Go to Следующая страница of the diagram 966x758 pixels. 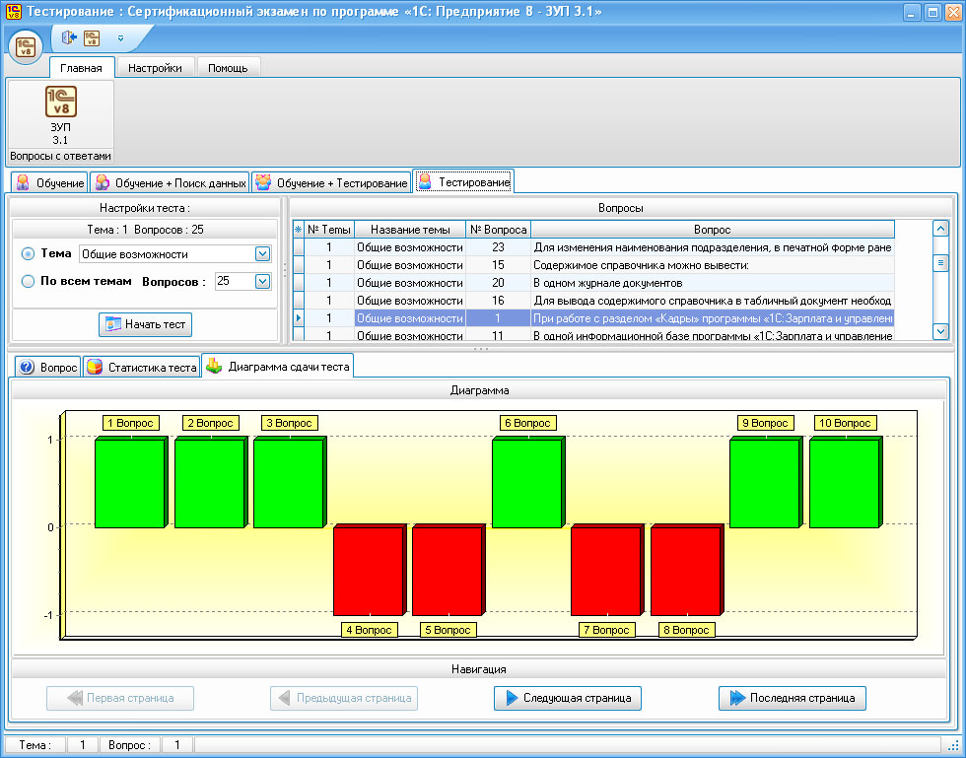tap(568, 698)
